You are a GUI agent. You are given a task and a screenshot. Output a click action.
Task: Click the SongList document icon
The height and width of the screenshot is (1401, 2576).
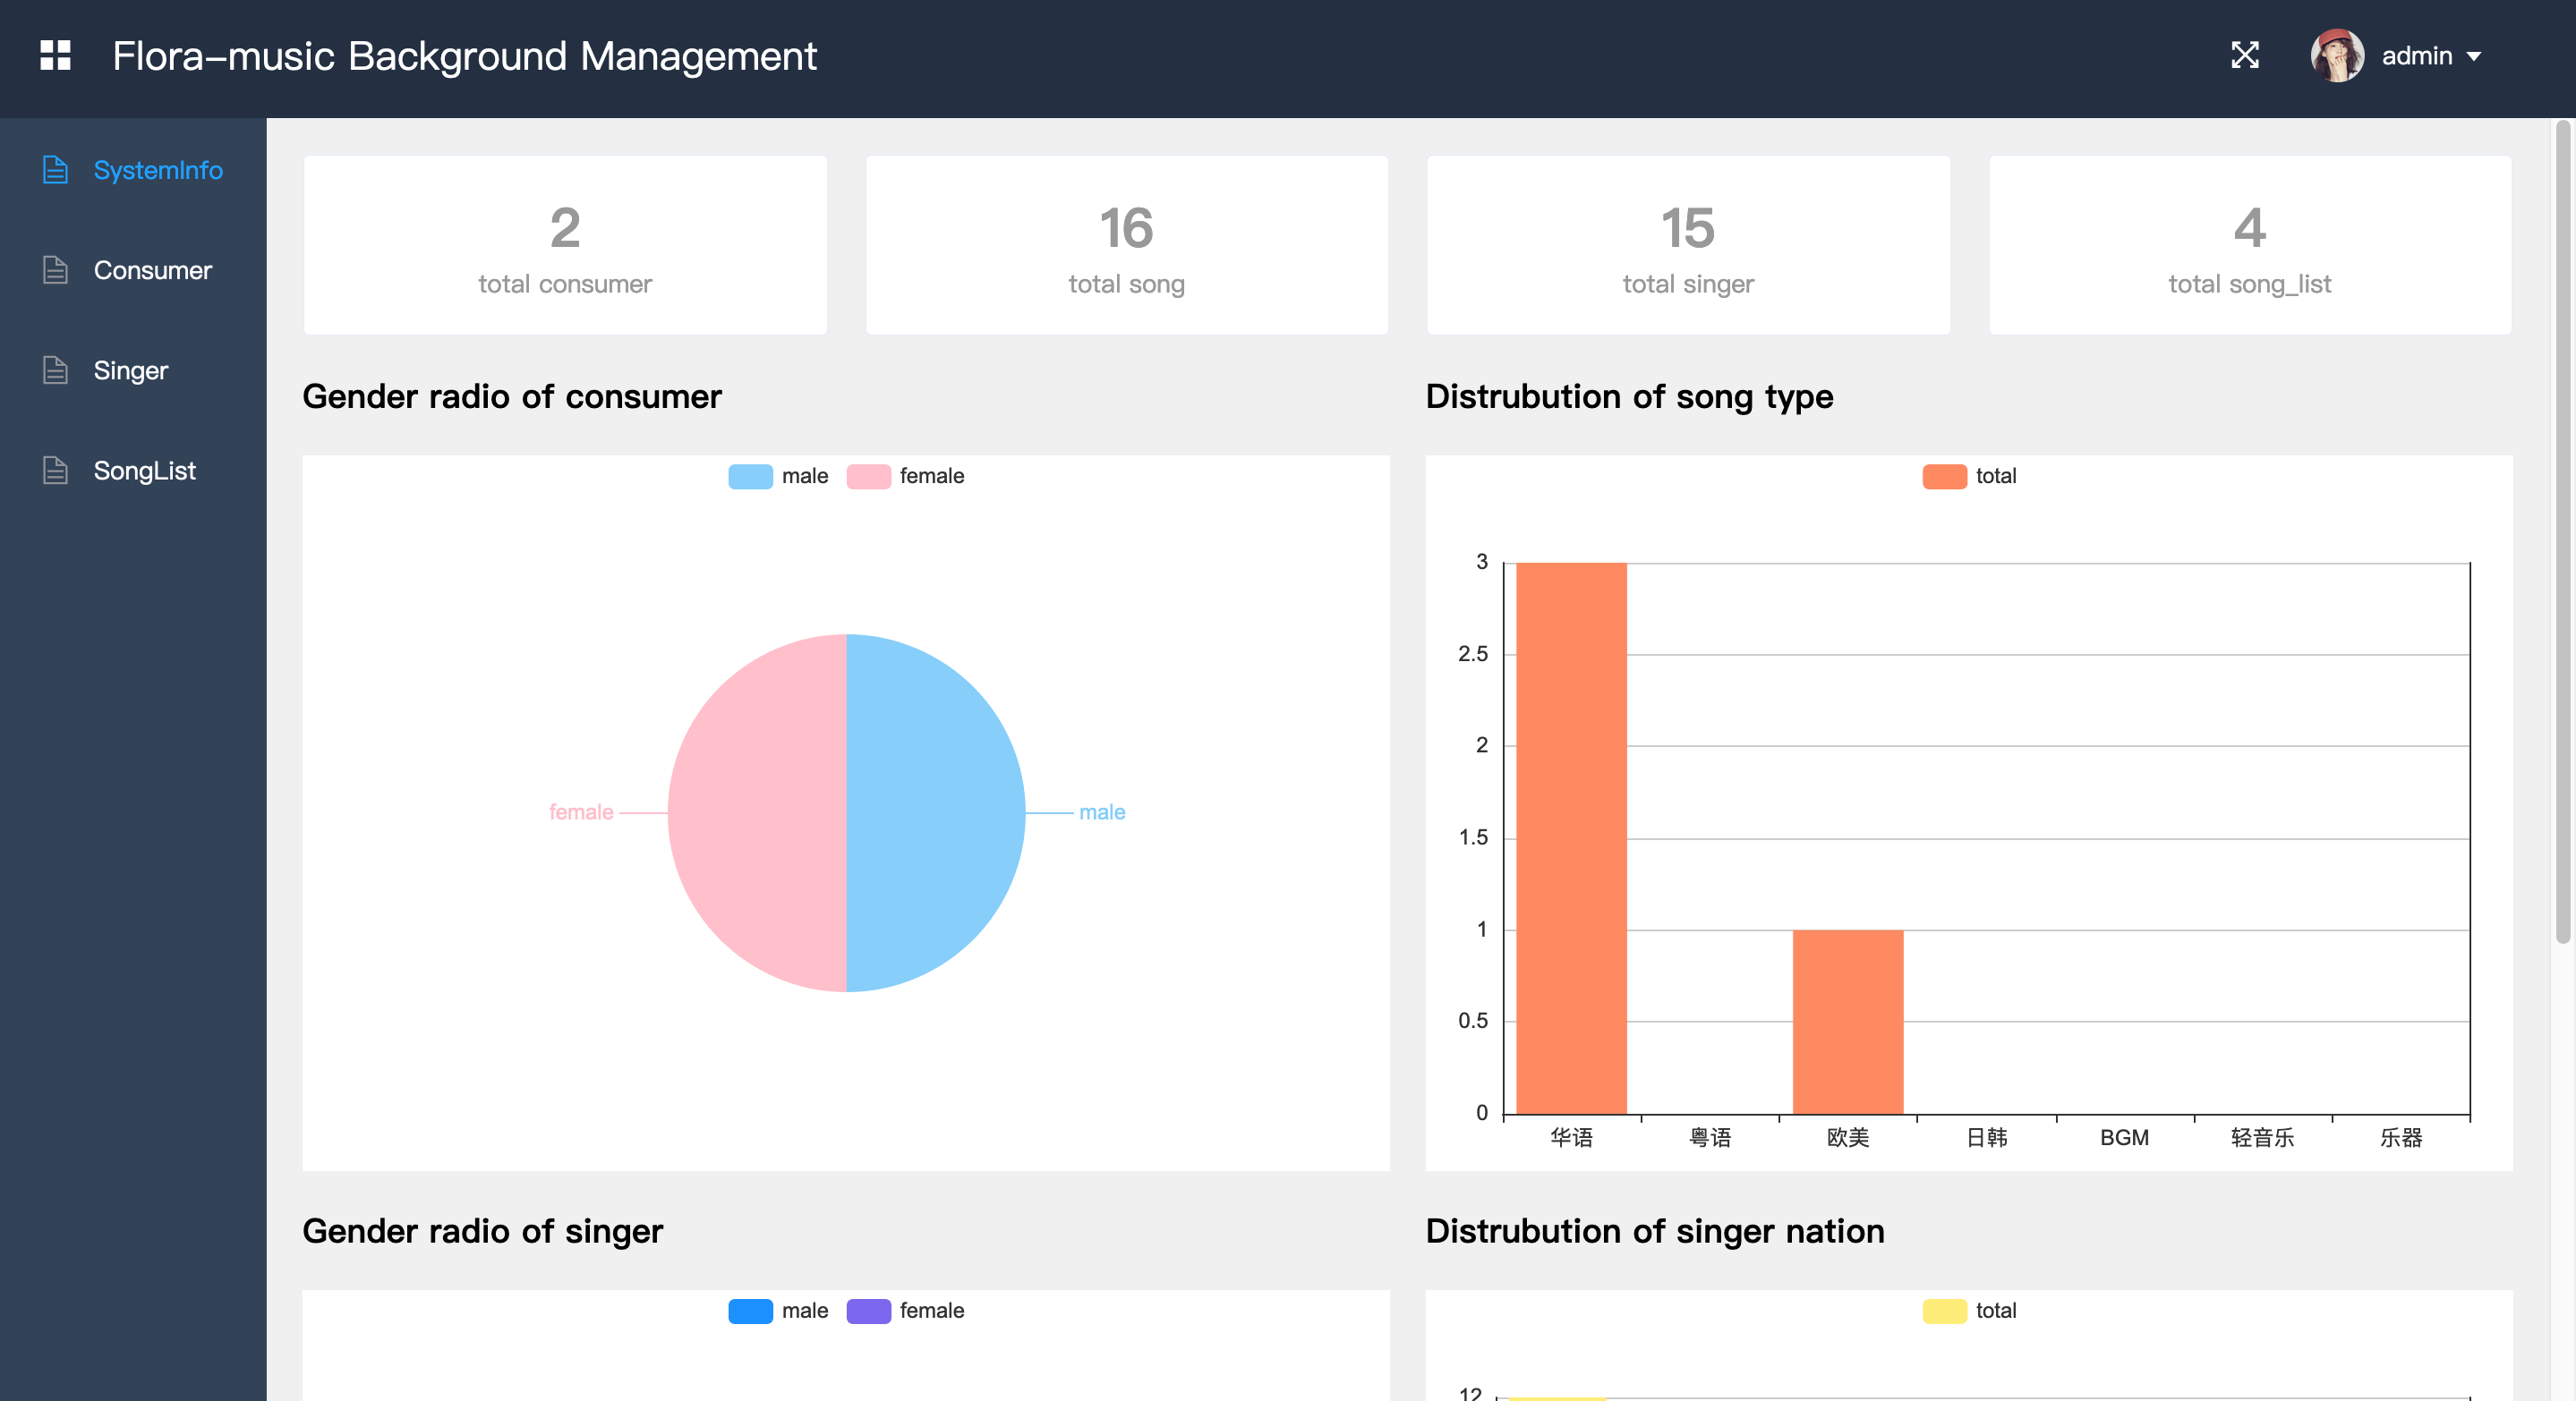click(x=55, y=470)
